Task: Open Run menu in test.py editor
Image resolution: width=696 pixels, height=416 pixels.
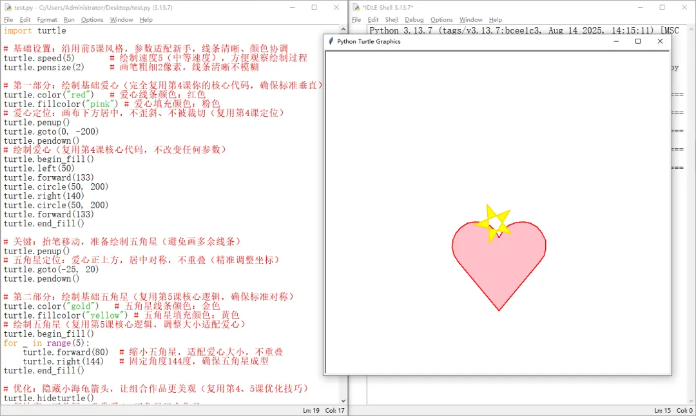Action: (x=69, y=19)
